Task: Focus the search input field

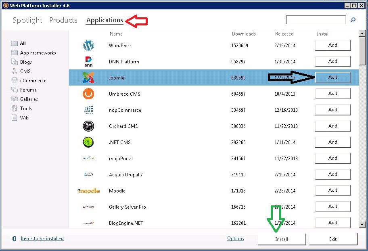Action: click(316, 20)
